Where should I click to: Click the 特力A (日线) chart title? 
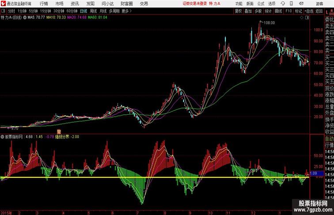click(x=11, y=18)
